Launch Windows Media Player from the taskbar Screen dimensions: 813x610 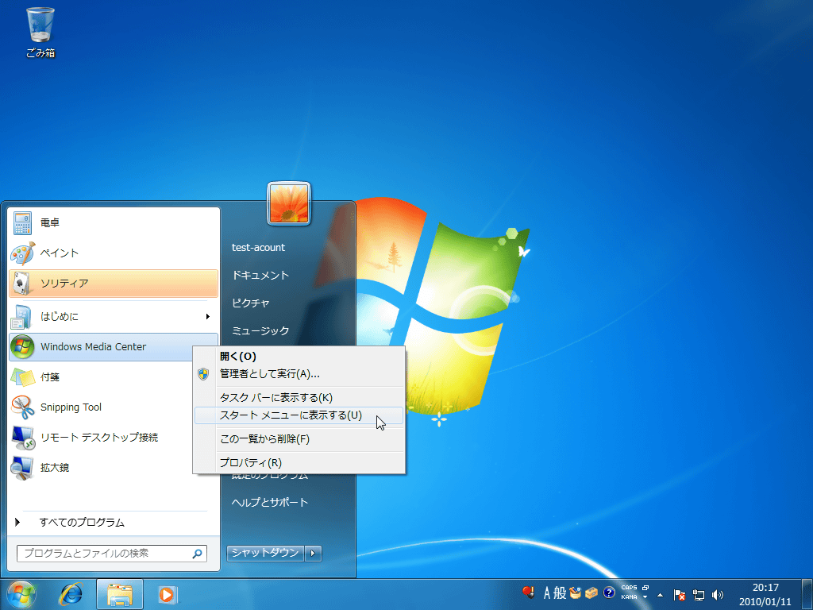(x=167, y=594)
